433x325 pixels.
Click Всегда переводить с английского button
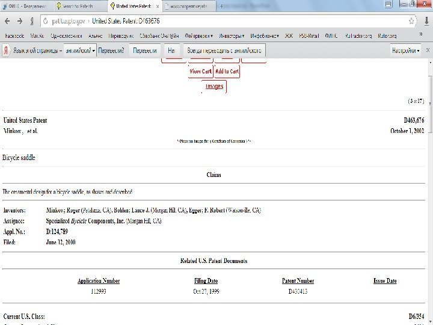click(x=224, y=51)
